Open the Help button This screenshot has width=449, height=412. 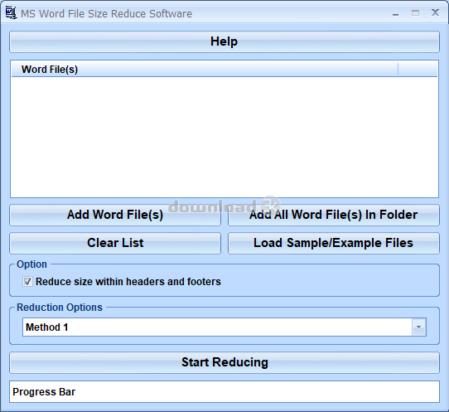pos(224,41)
